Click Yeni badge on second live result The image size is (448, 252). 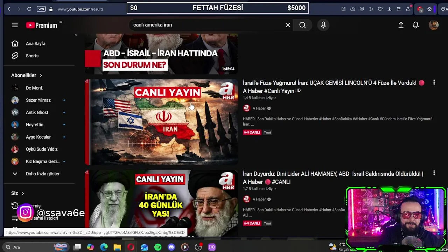pos(267,223)
